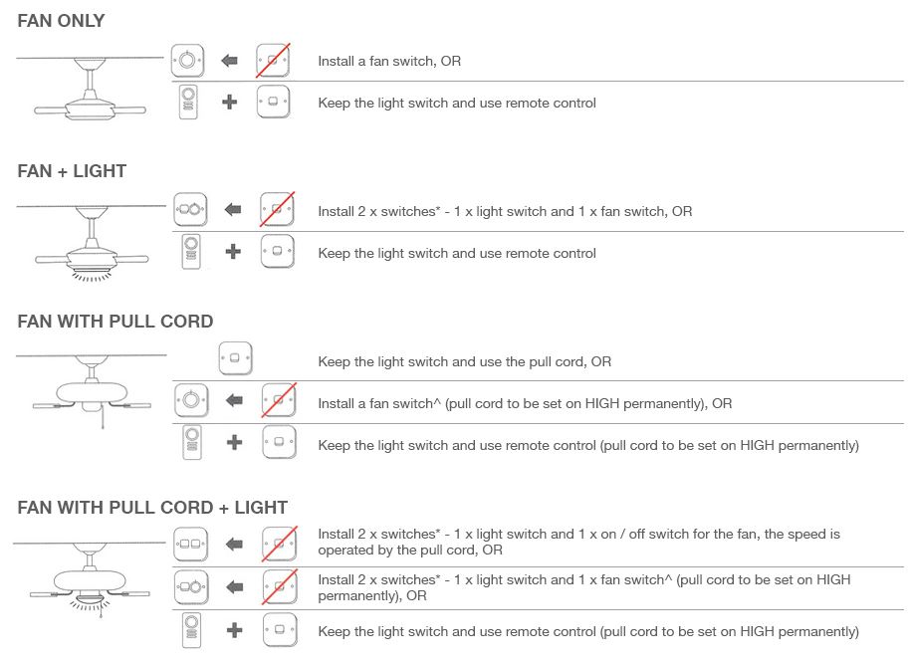
Task: Click the fan switch icon under FAN ONLY
Action: [186, 61]
